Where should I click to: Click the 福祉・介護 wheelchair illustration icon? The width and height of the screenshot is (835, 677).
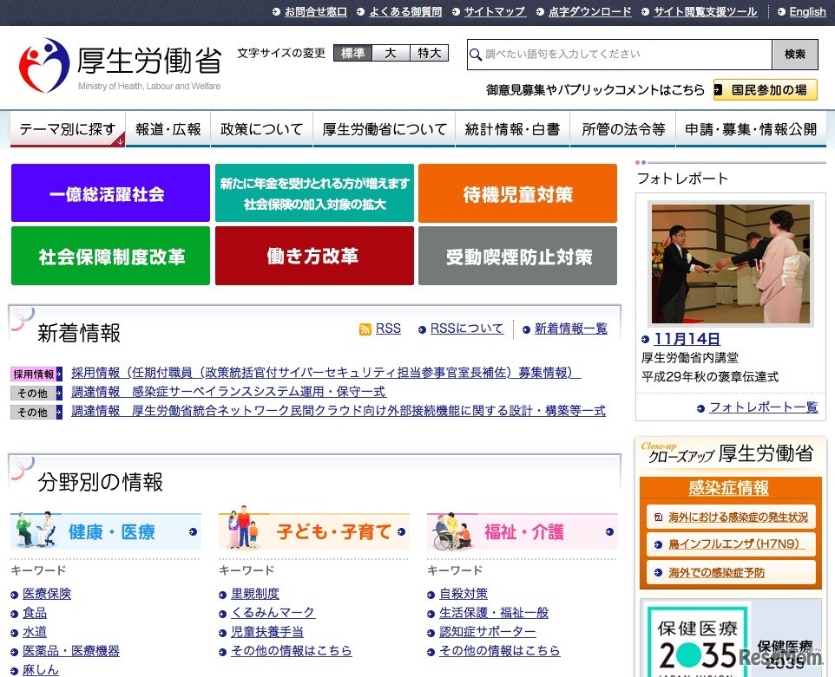[450, 531]
